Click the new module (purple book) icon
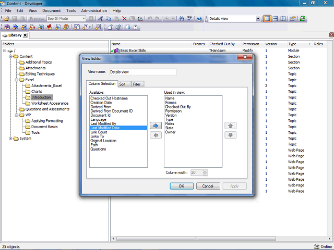 point(7,27)
